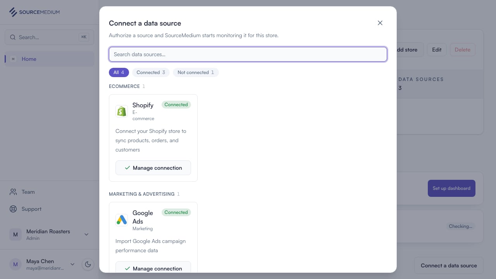
Task: Click the Support lifebuoy icon
Action: (13, 209)
